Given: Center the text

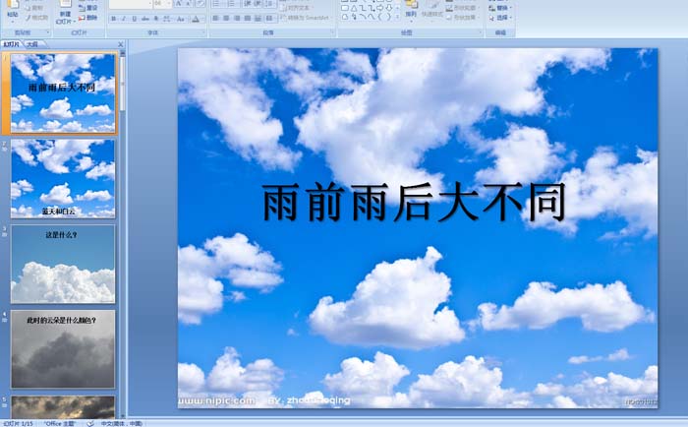Looking at the screenshot, I should (226, 19).
